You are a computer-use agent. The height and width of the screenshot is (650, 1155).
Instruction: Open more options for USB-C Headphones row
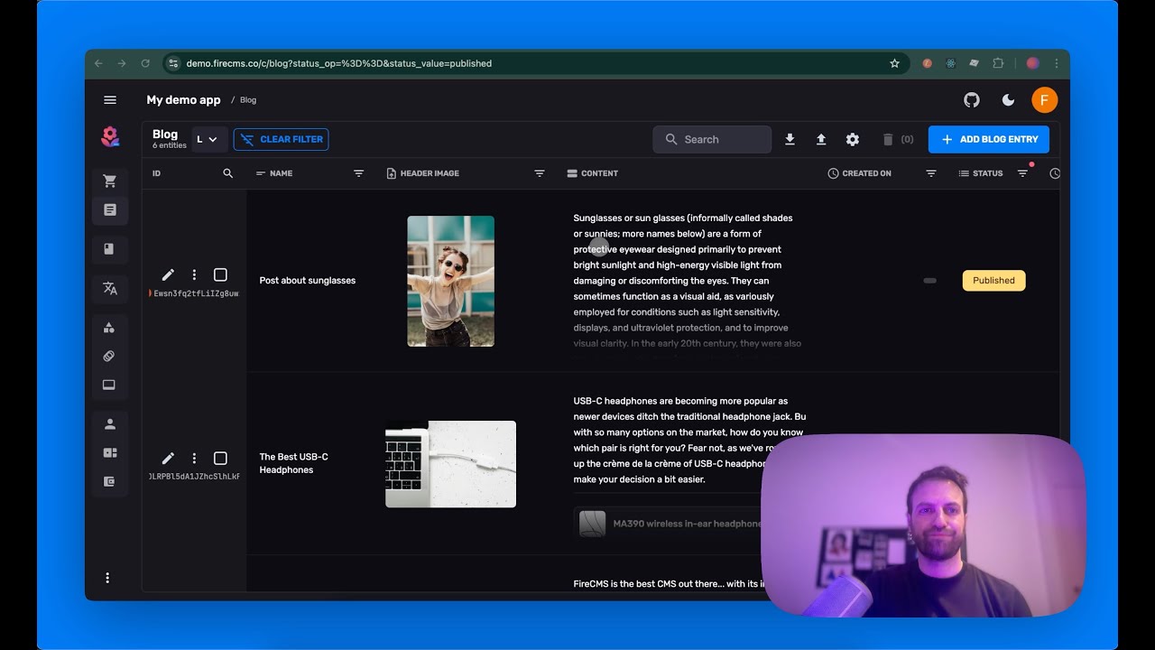point(194,459)
